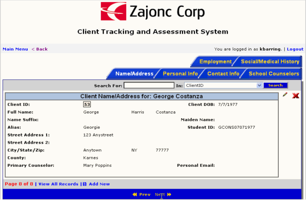Click the city value Anytown
Image resolution: width=306 pixels, height=200 pixels.
pyautogui.click(x=92, y=150)
